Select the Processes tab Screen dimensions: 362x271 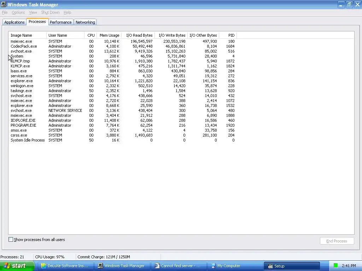[37, 22]
